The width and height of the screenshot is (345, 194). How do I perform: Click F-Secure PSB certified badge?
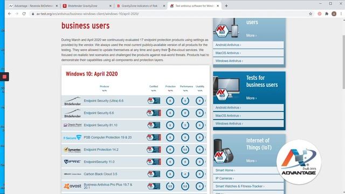[x=154, y=137]
